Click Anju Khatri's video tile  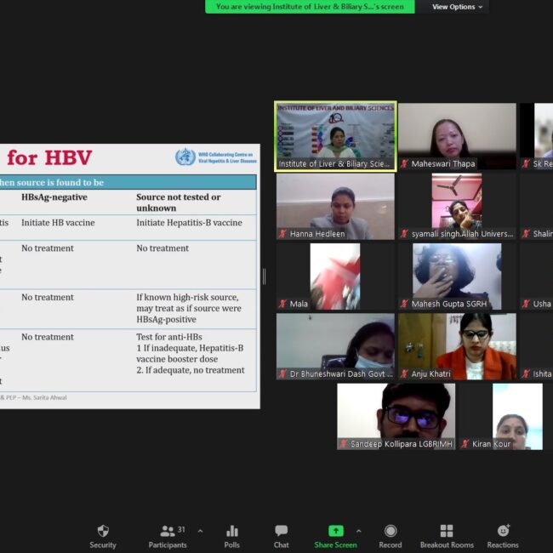click(457, 345)
